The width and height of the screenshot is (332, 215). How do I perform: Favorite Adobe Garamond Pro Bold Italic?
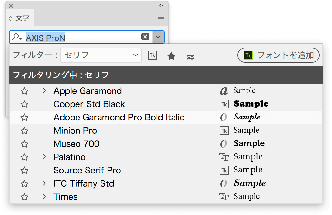click(x=24, y=118)
